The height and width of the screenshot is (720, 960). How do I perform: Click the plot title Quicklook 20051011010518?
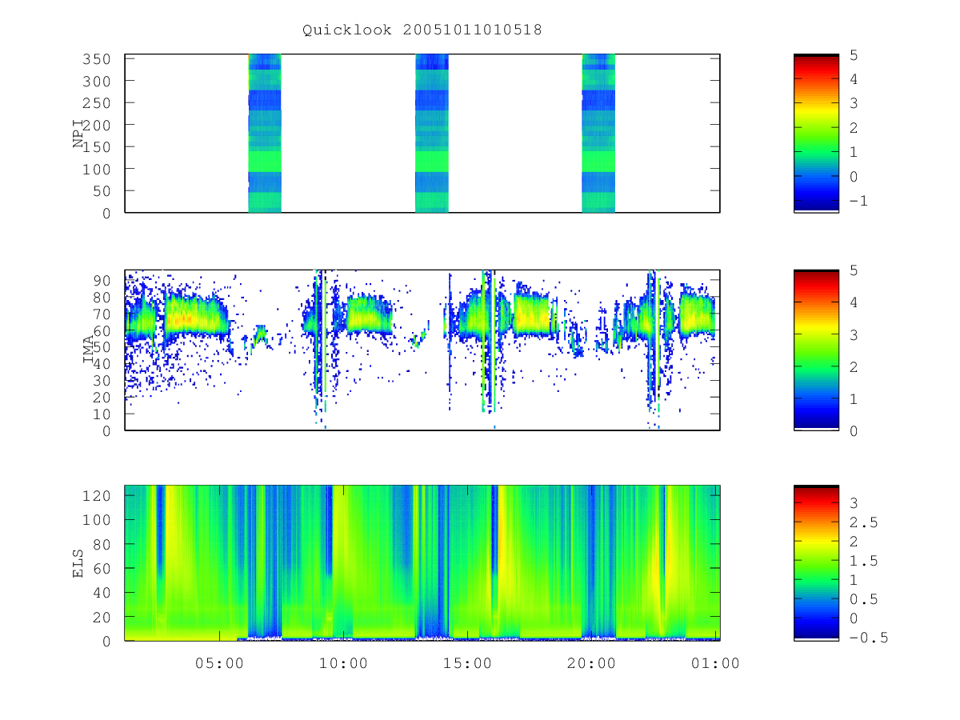coord(422,30)
